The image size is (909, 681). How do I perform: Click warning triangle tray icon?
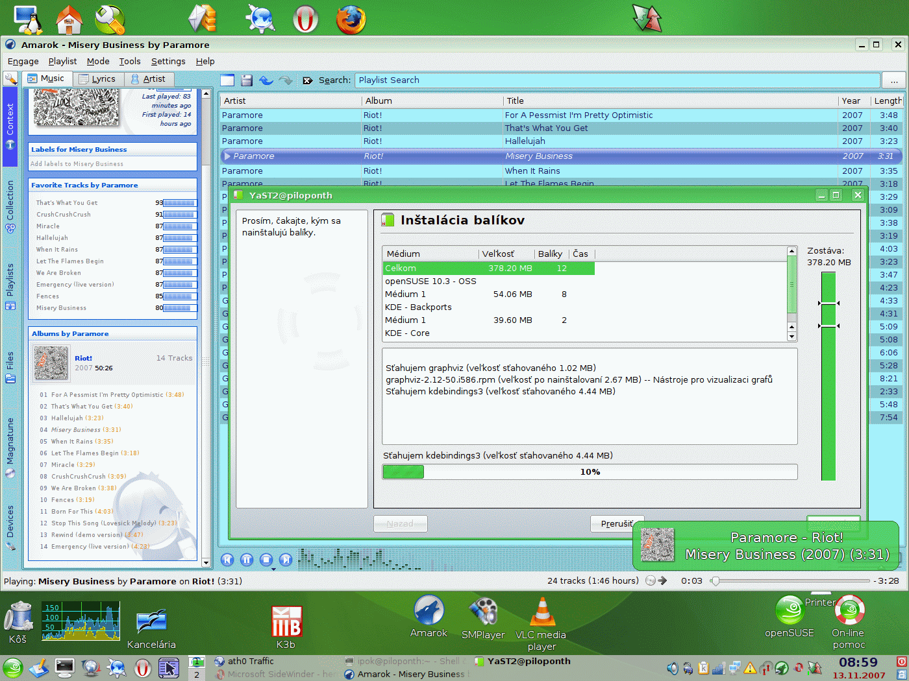pyautogui.click(x=750, y=668)
